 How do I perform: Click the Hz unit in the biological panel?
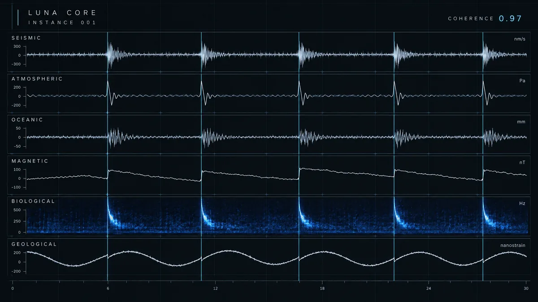522,204
